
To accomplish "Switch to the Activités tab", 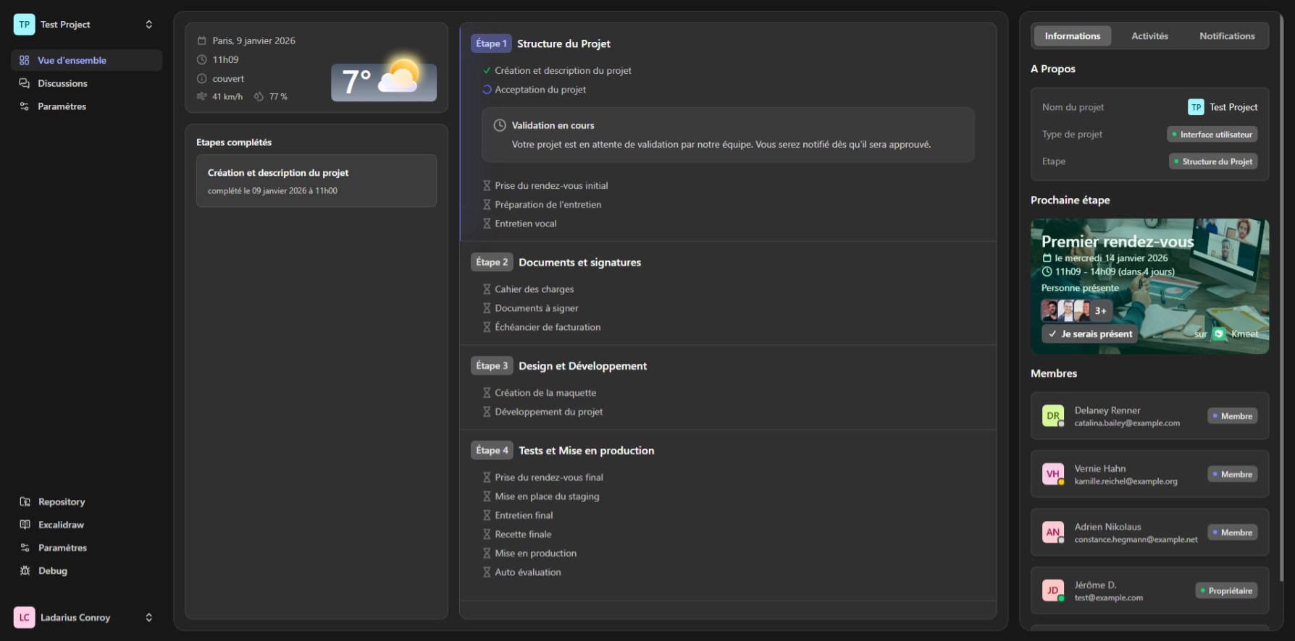I will click(x=1149, y=36).
